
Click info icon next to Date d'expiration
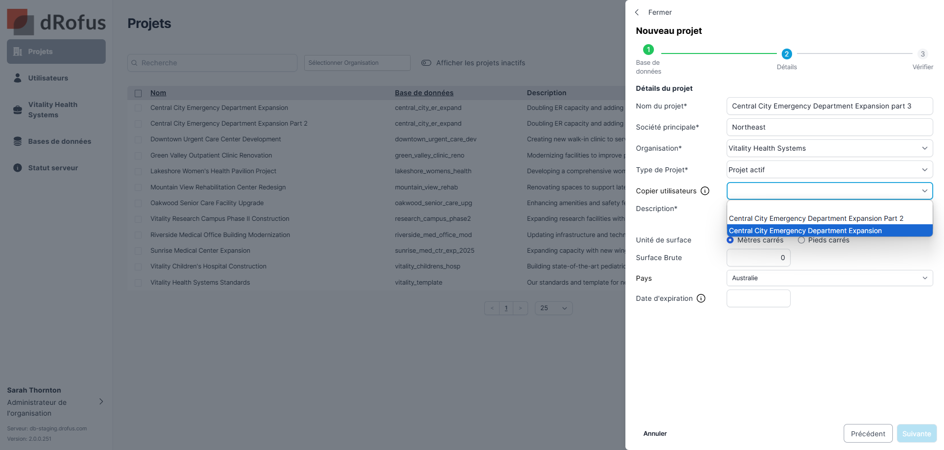click(701, 298)
